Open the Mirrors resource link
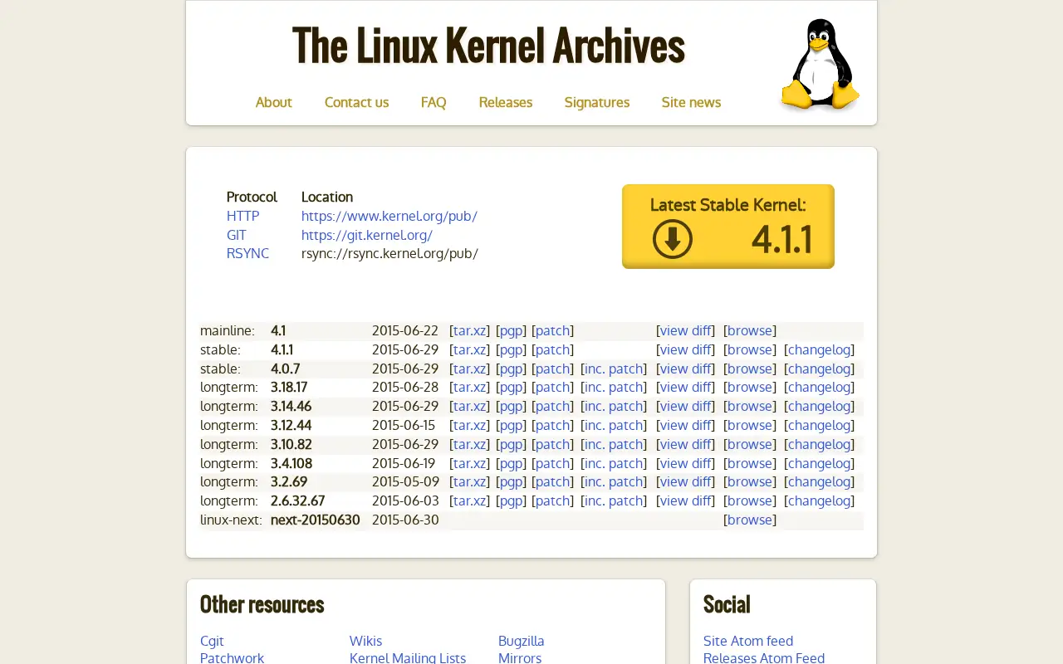 click(520, 657)
